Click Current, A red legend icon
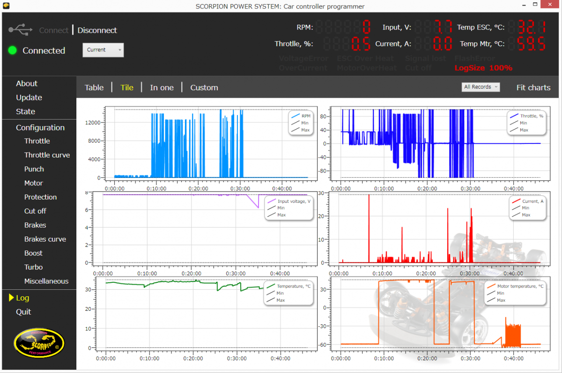Screen dimensions: 562x373 pos(516,201)
